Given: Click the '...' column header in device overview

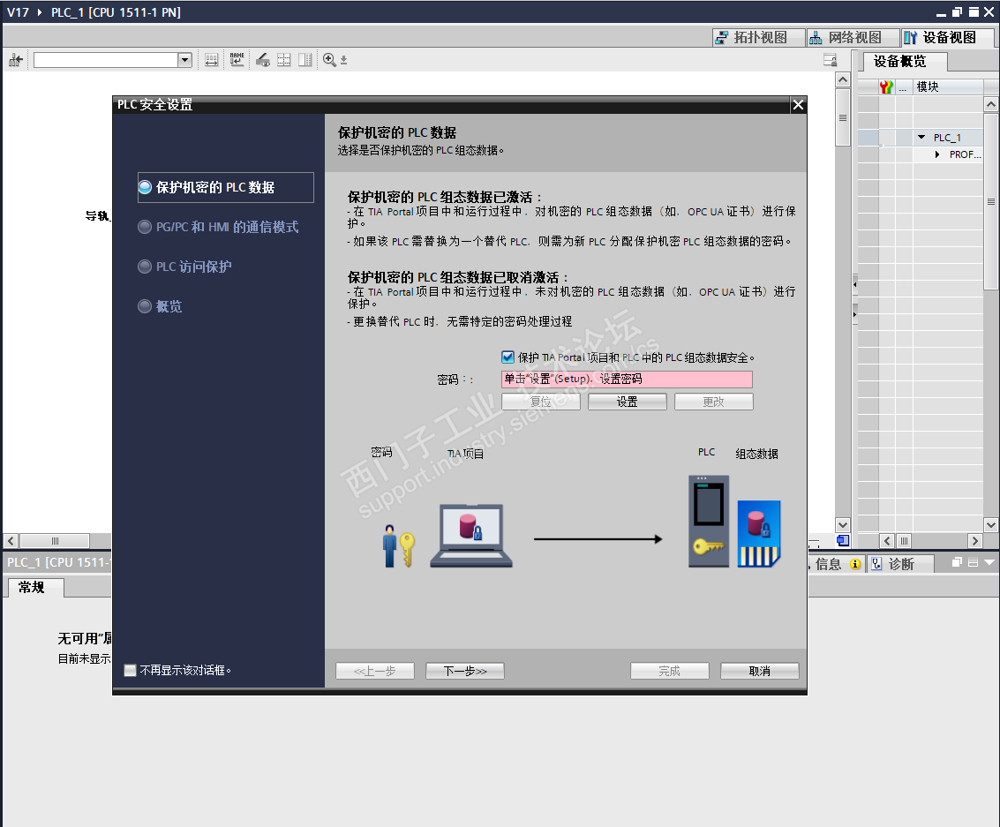Looking at the screenshot, I should coord(903,86).
